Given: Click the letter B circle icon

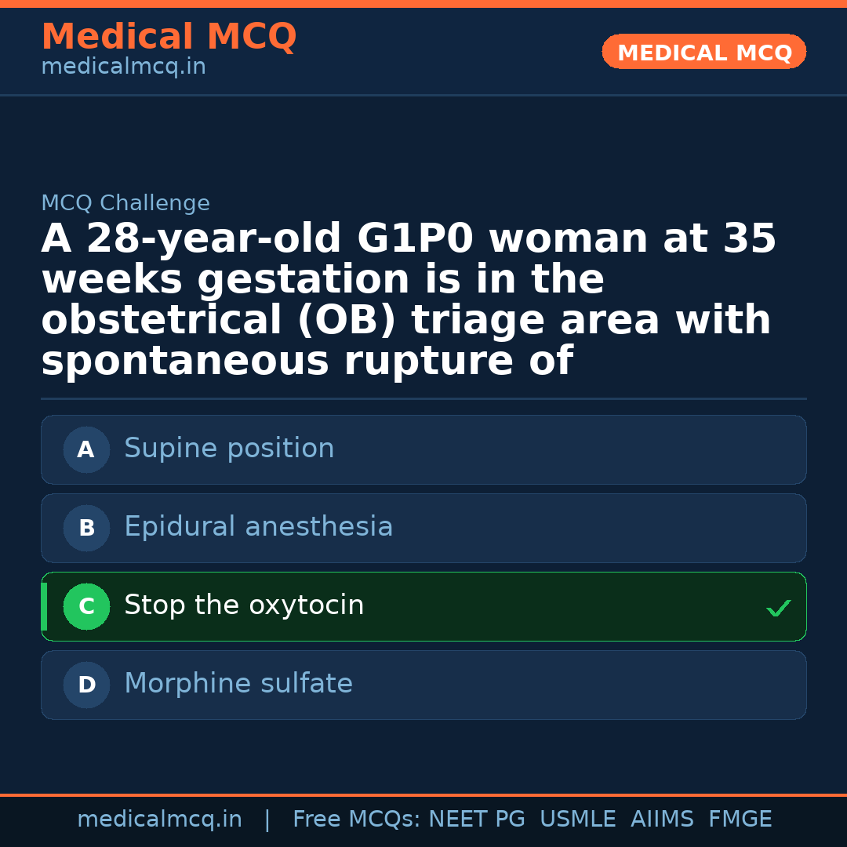Looking at the screenshot, I should tap(86, 529).
